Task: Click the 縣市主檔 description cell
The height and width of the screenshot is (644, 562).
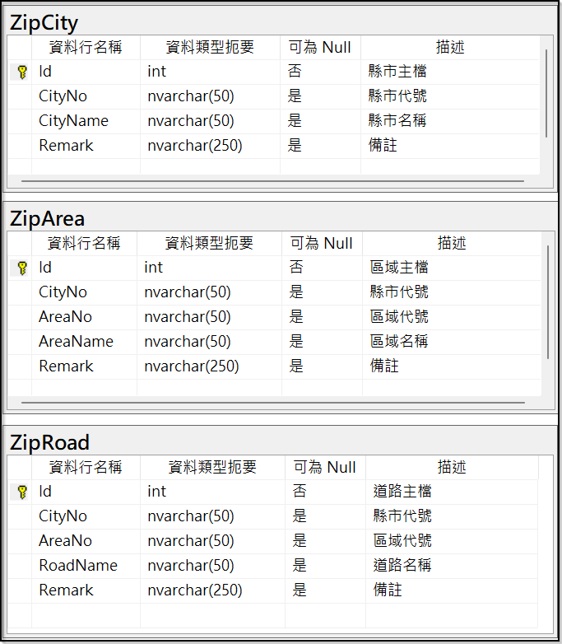Action: [x=450, y=72]
